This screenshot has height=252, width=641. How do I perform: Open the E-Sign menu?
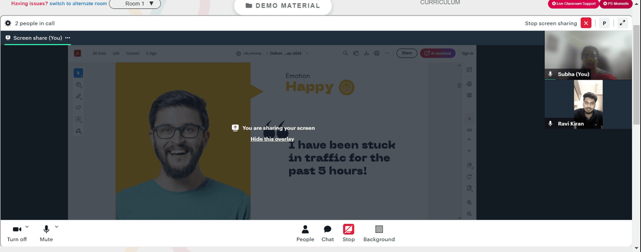[x=151, y=54]
